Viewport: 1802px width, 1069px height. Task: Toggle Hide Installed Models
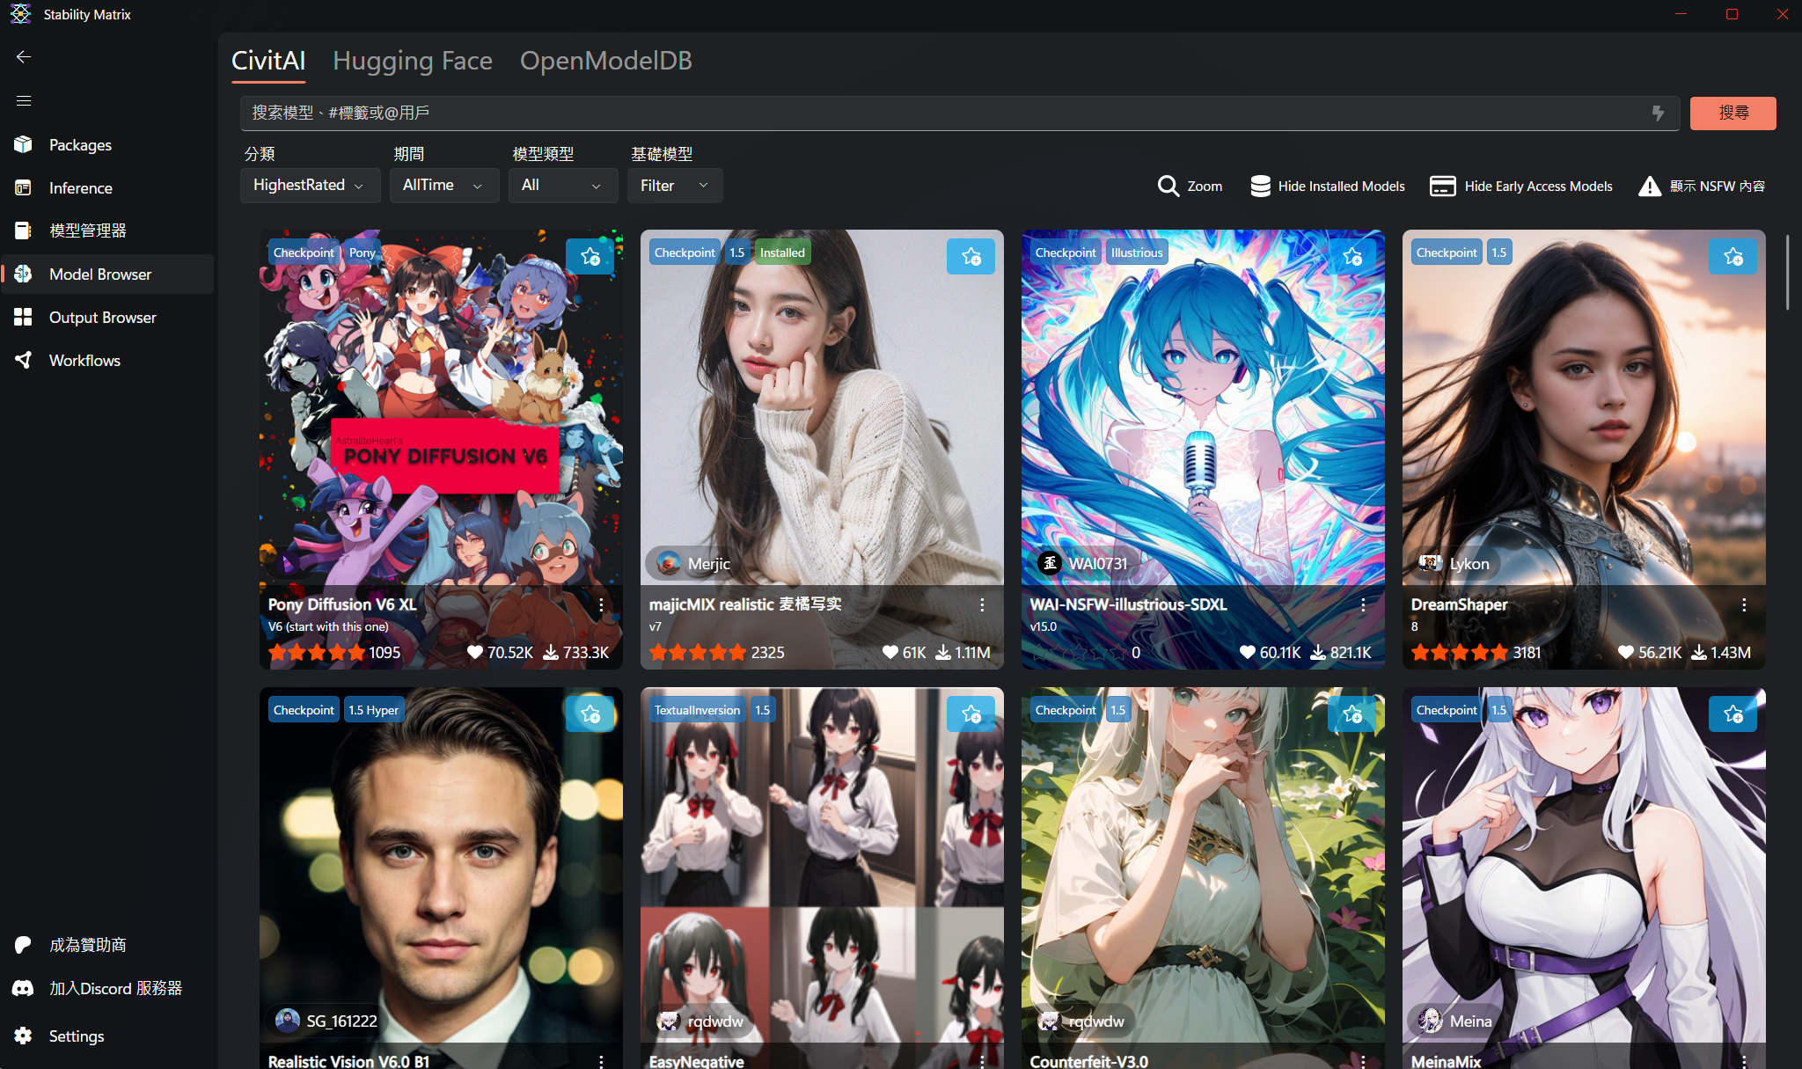click(1327, 187)
